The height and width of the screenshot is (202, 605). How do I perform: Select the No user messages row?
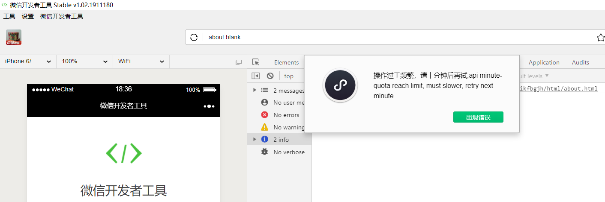click(x=279, y=102)
